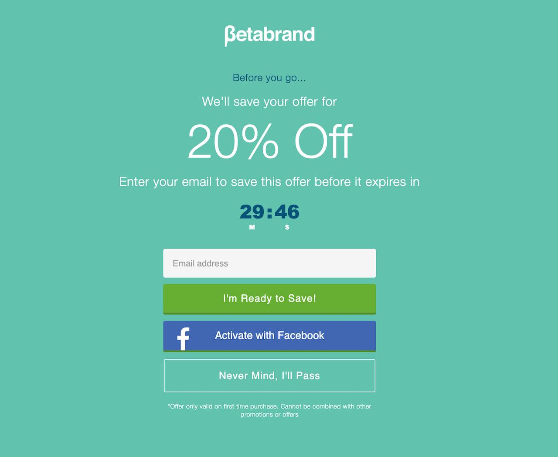Click the green save button
Screen dimensions: 558x457
point(269,298)
